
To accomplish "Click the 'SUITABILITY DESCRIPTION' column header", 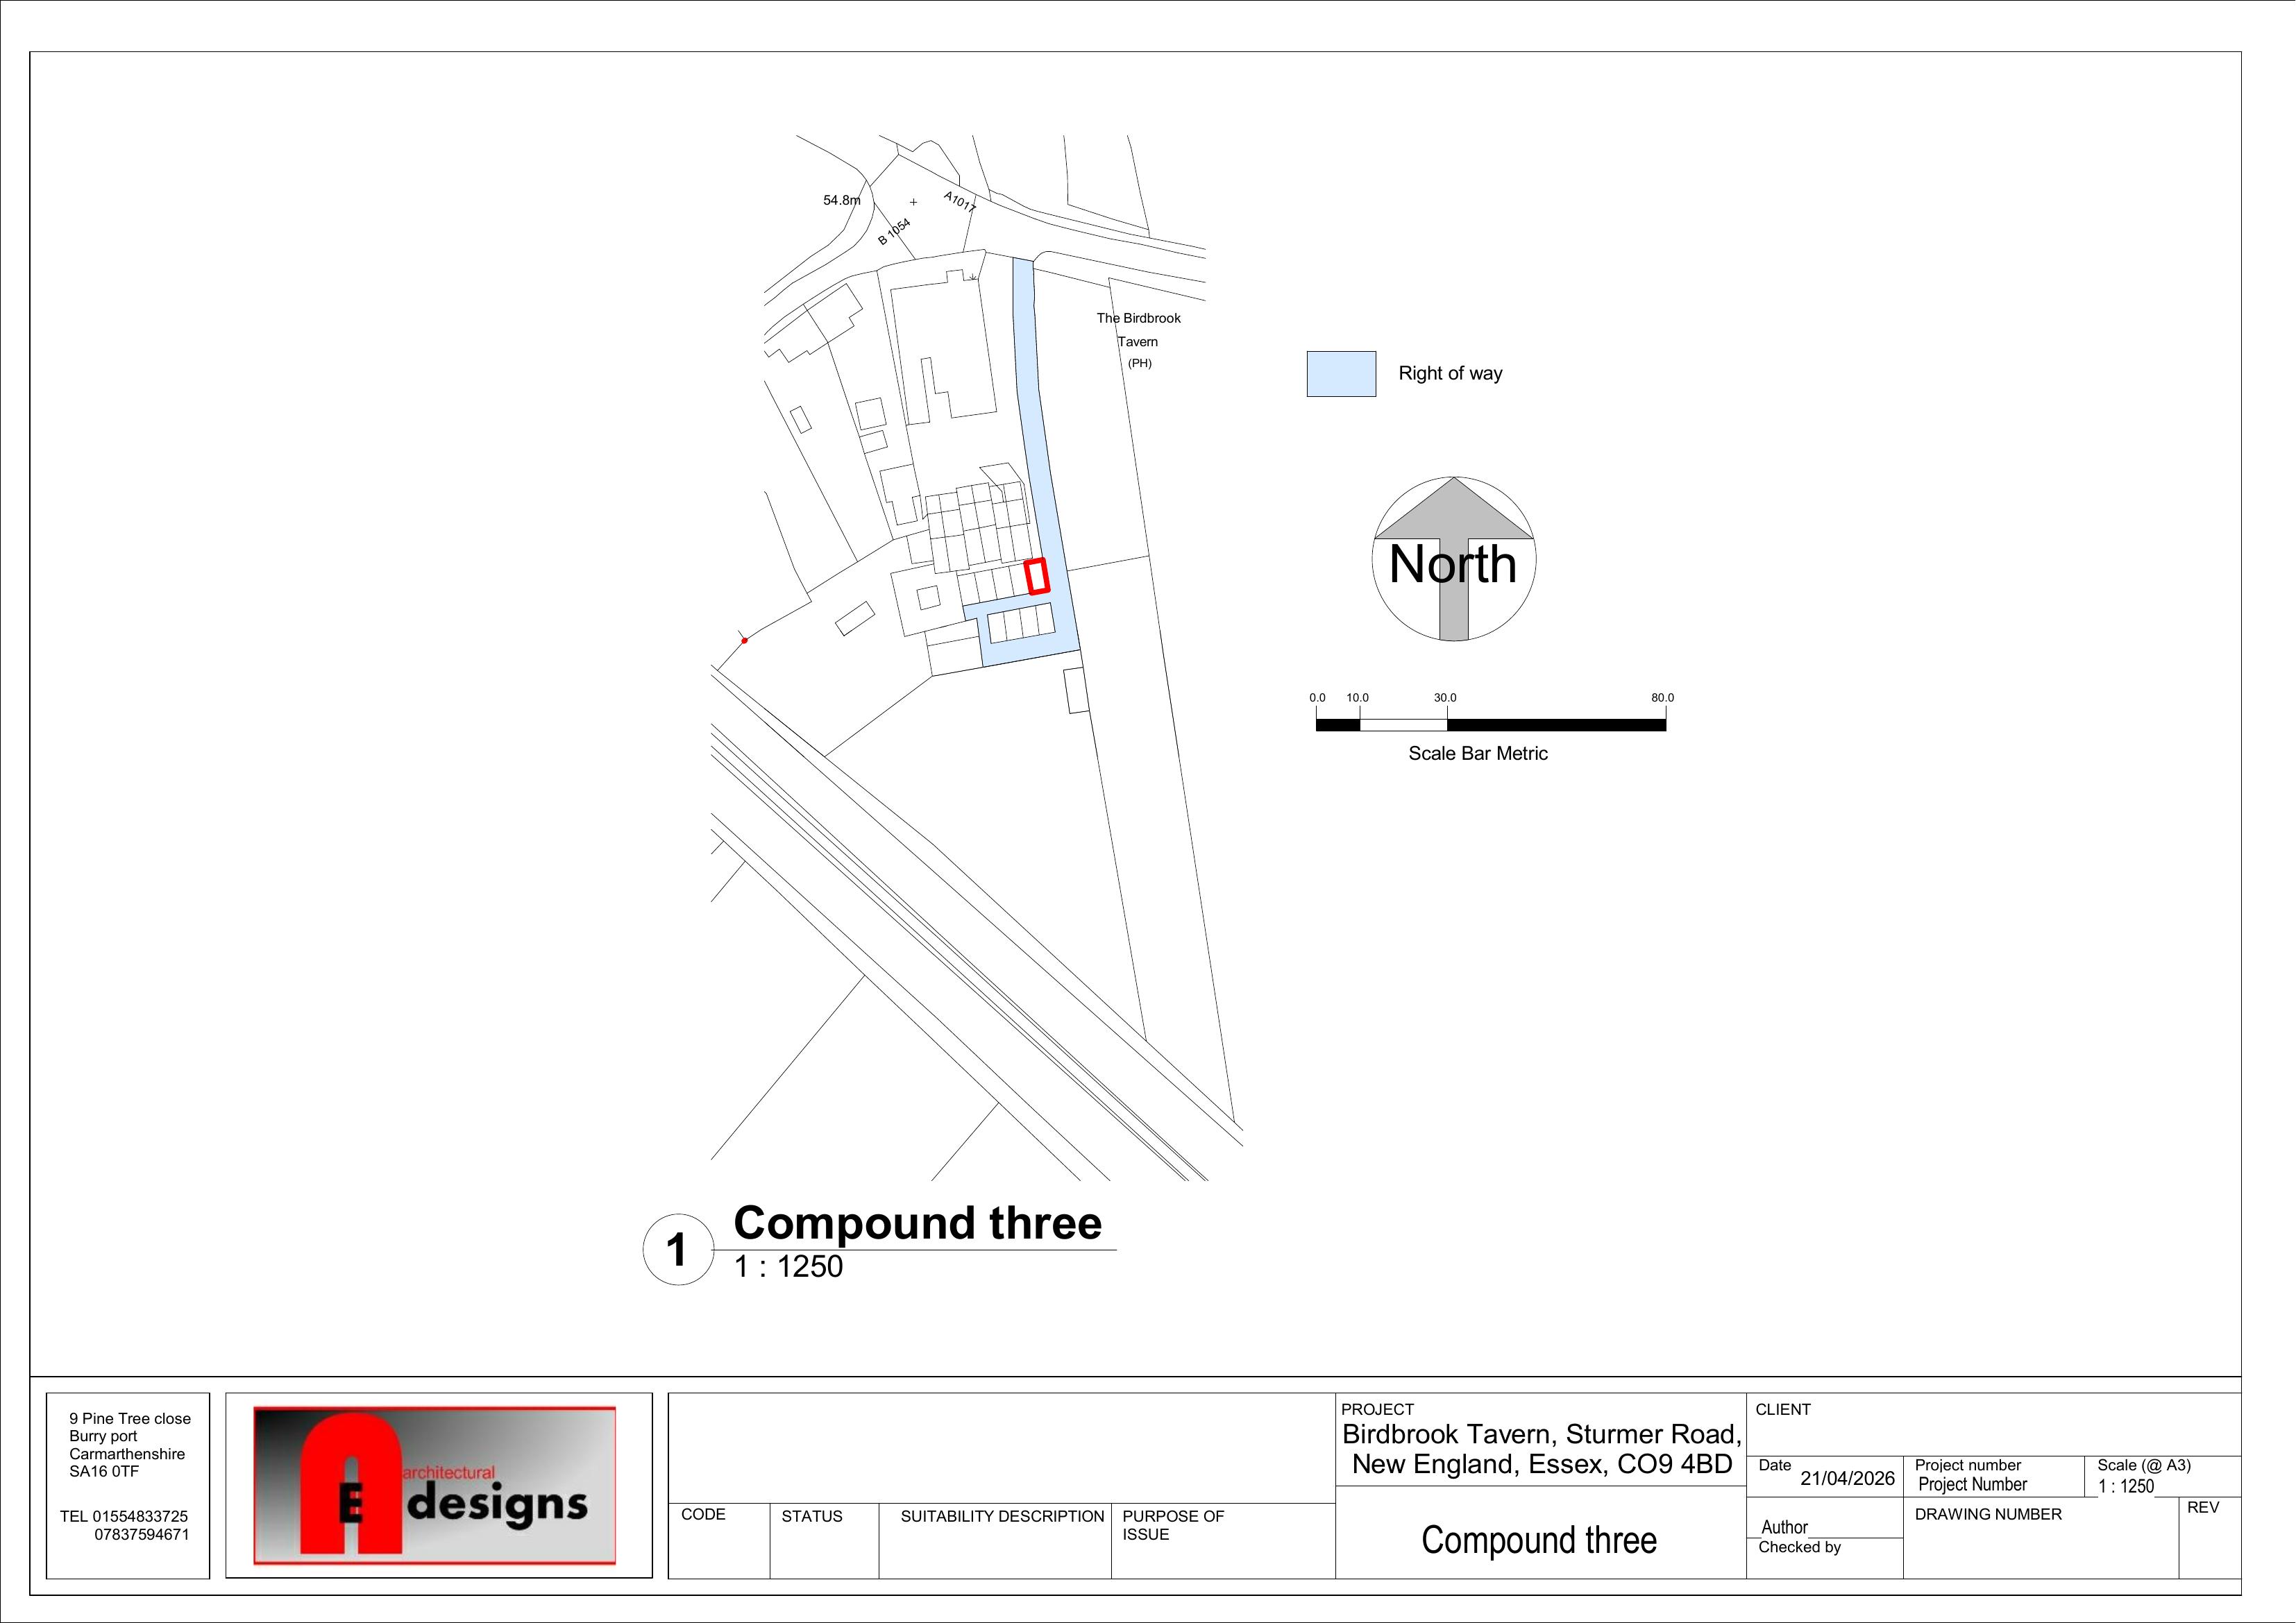I will [x=1002, y=1517].
